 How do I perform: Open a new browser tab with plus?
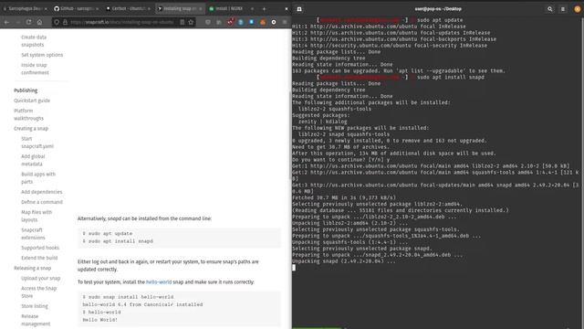click(x=264, y=8)
